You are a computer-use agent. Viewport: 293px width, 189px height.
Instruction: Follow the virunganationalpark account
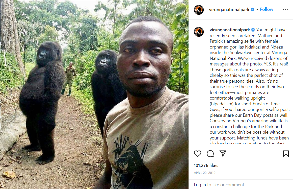pyautogui.click(x=267, y=9)
